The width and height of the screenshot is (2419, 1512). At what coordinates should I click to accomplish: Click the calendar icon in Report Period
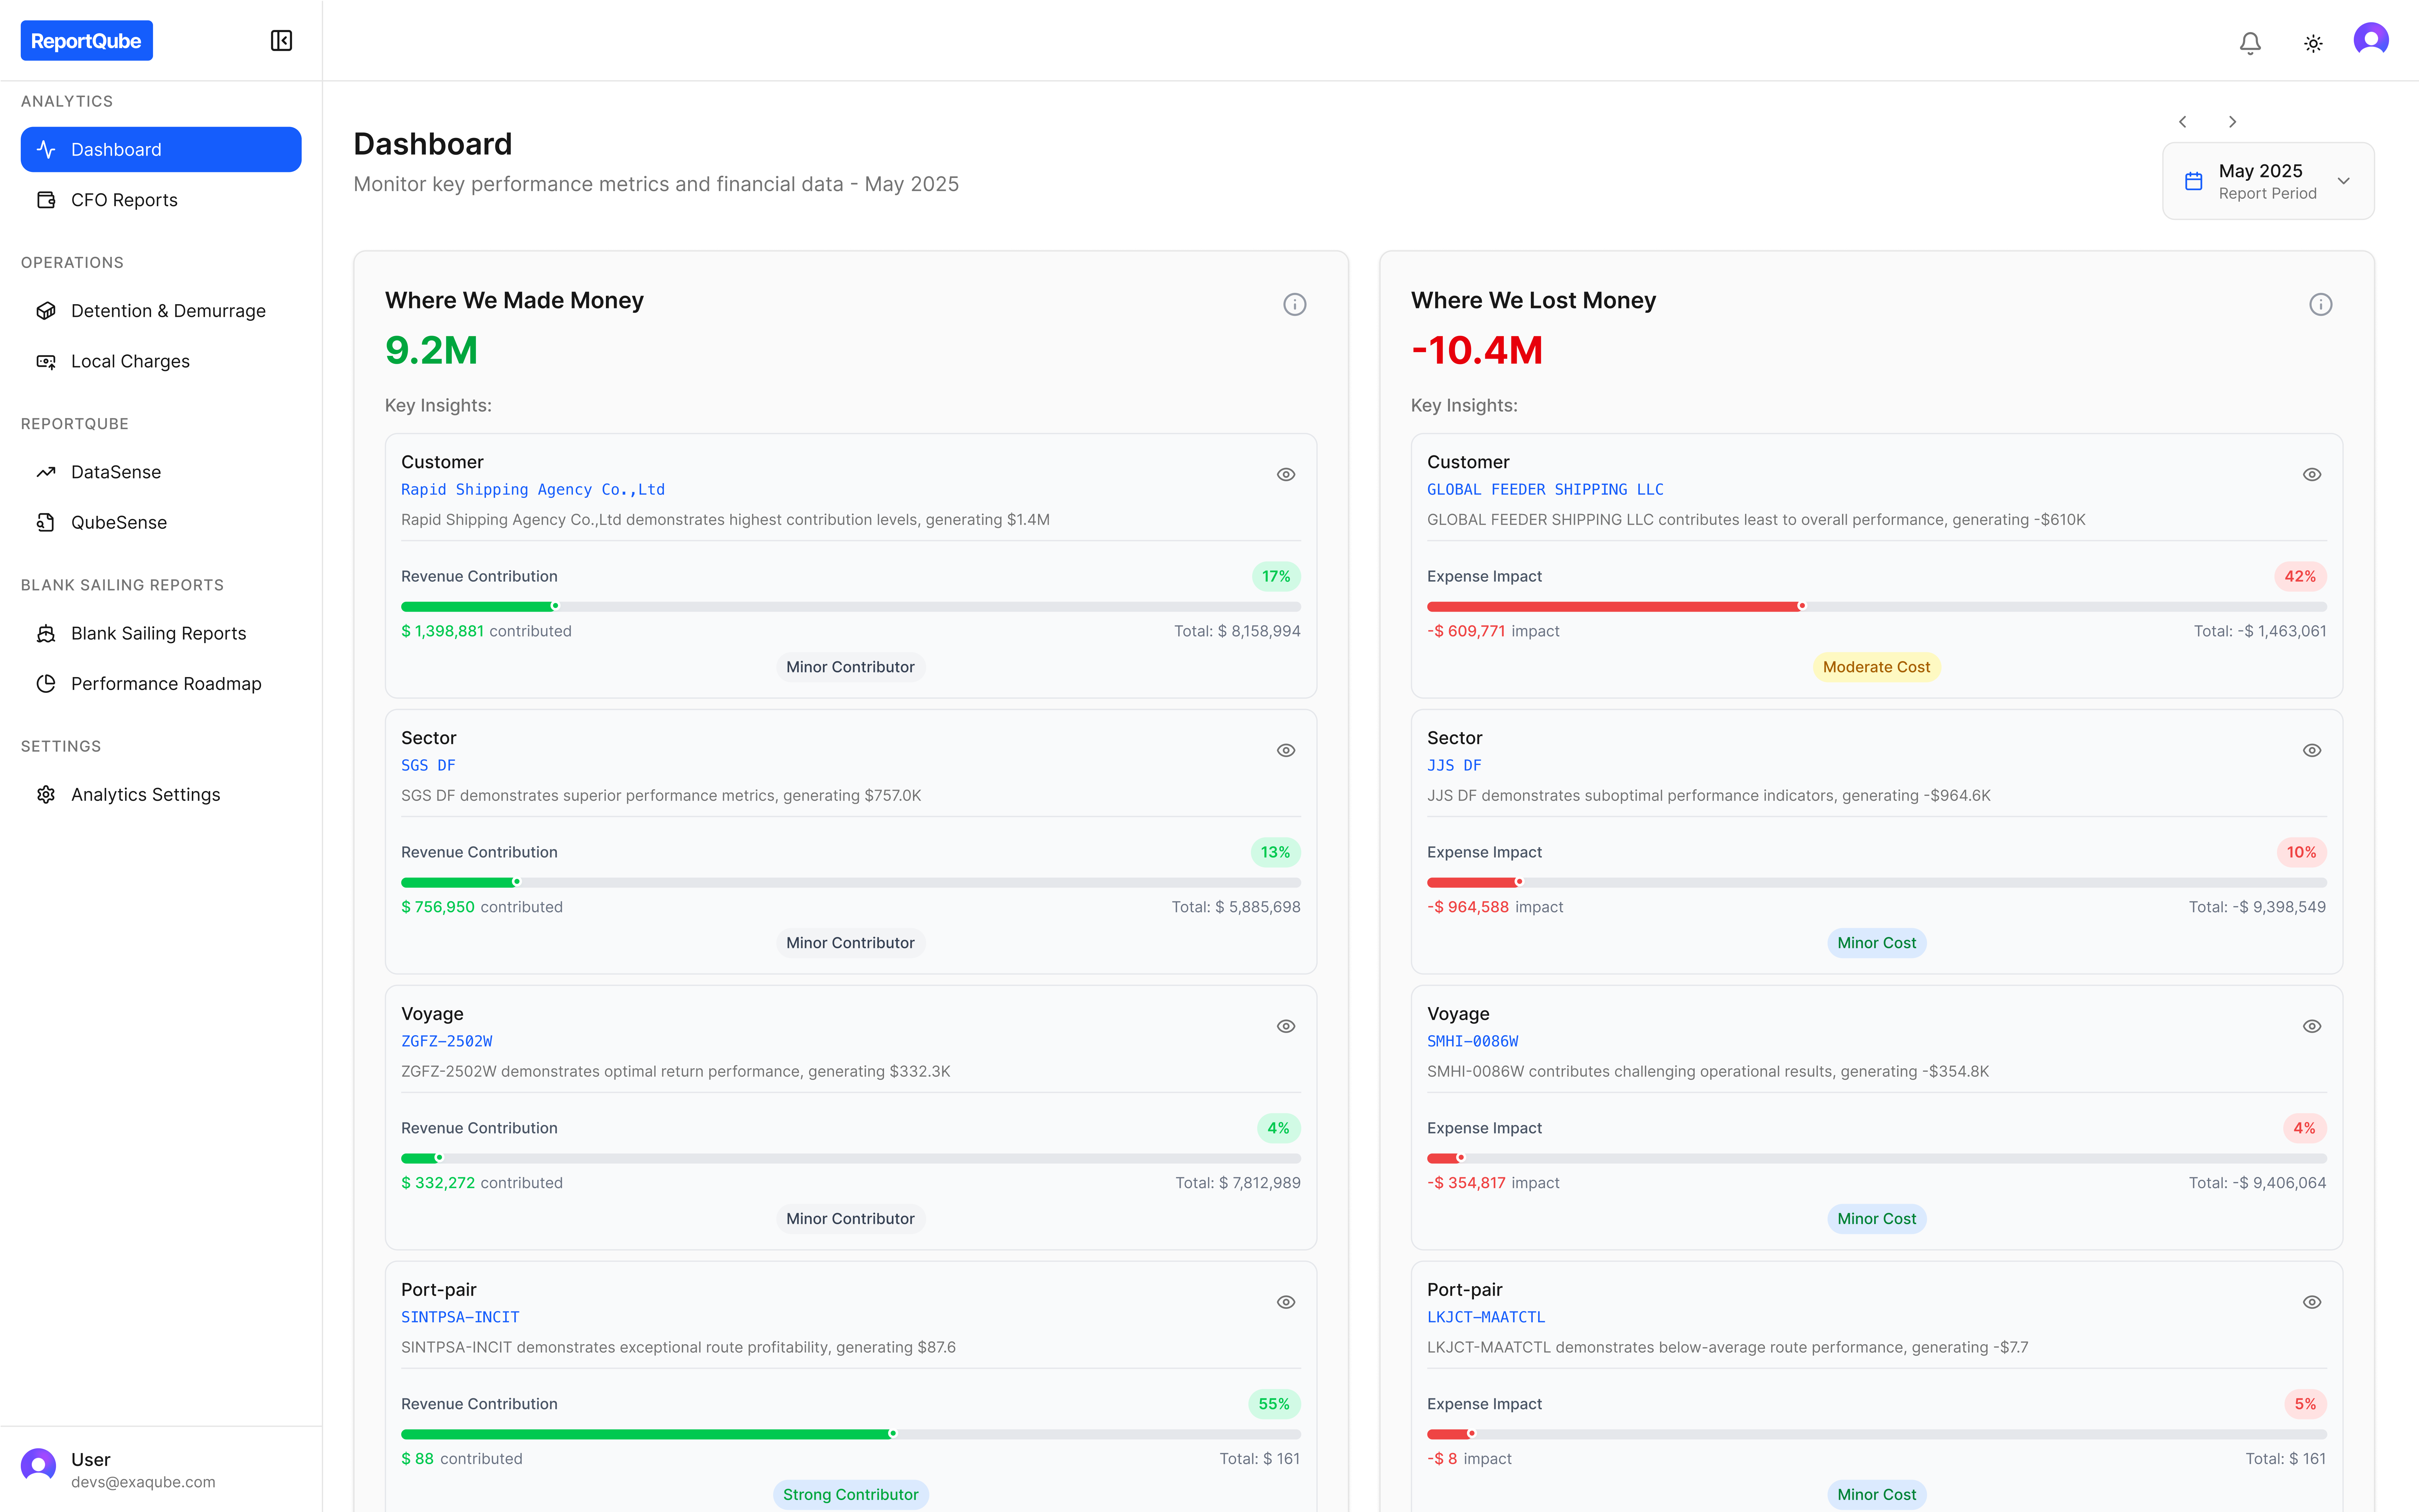pyautogui.click(x=2194, y=181)
